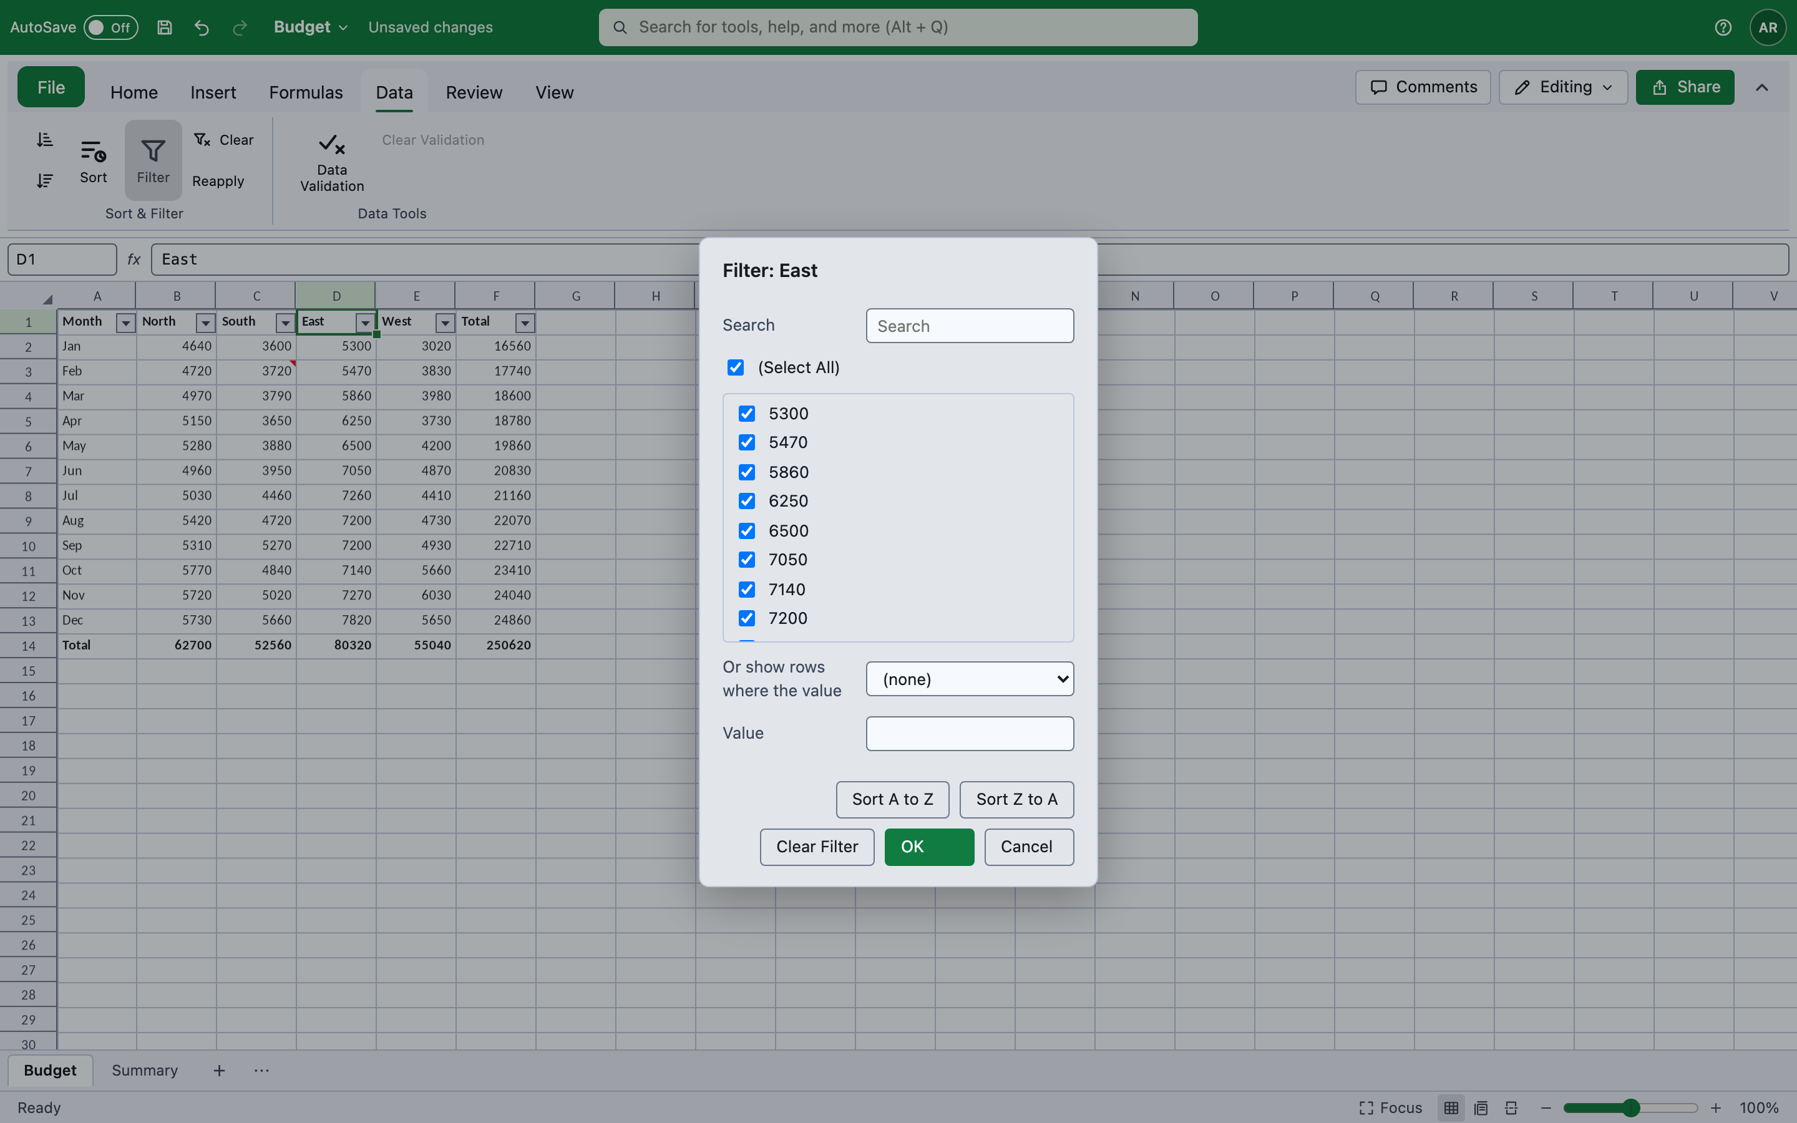Uncheck the 5470 value checkbox
The height and width of the screenshot is (1123, 1797).
point(746,443)
